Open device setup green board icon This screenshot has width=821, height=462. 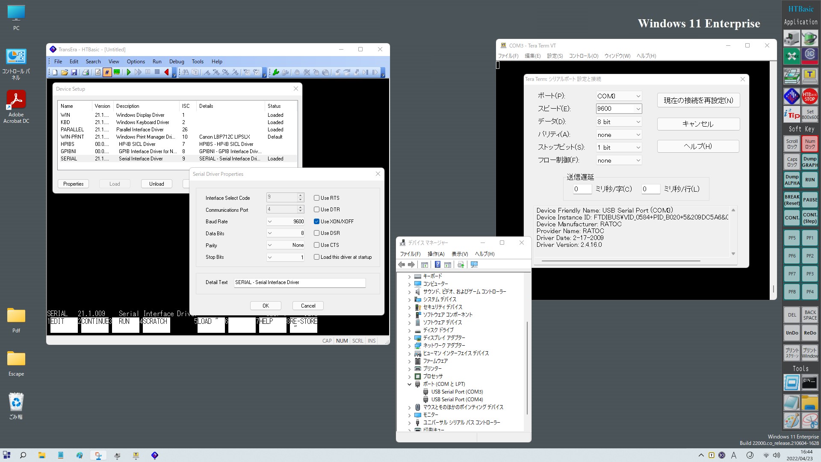117,73
